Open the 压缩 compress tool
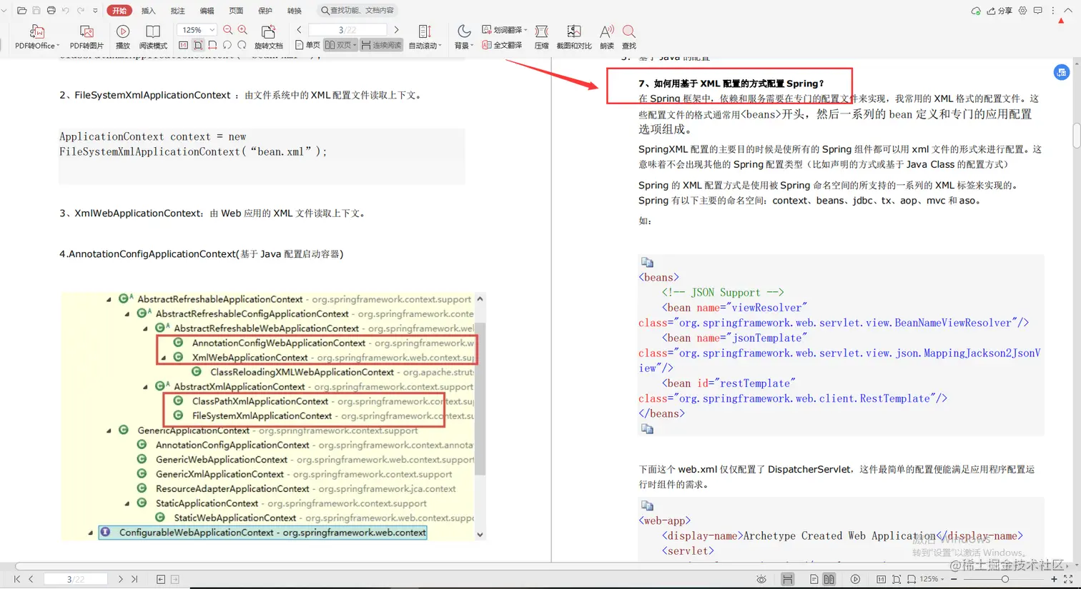The width and height of the screenshot is (1081, 589). click(541, 36)
